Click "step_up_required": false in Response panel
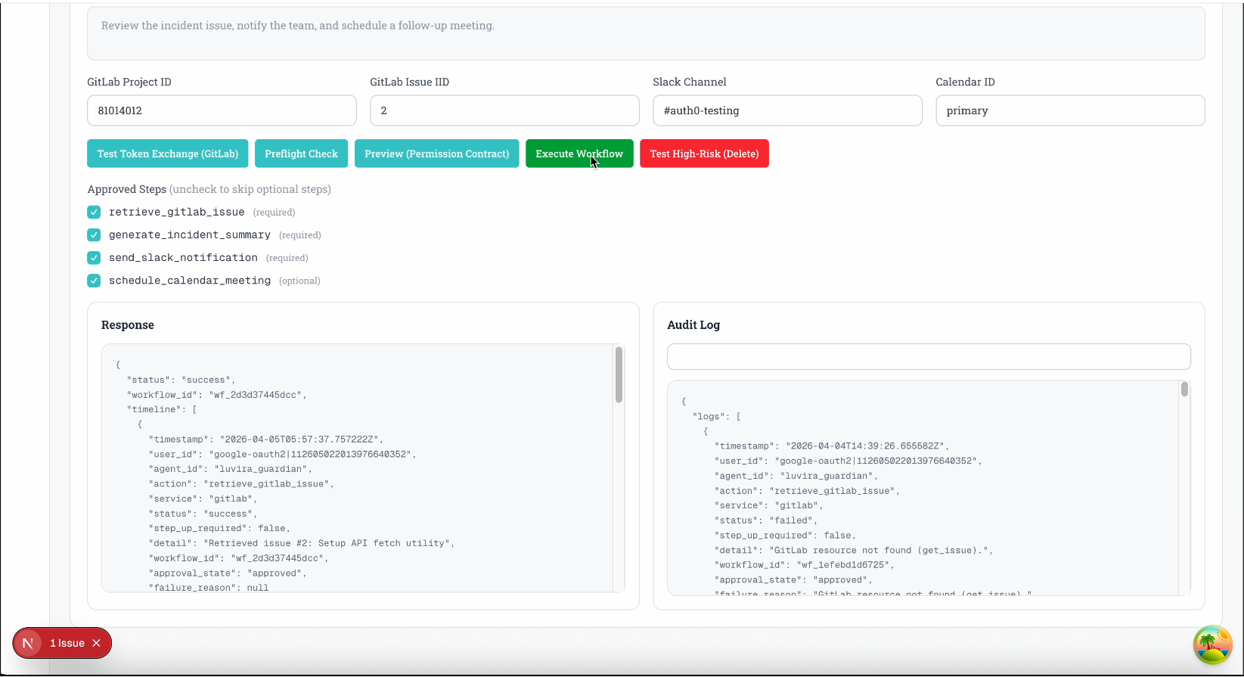This screenshot has width=1244, height=677. tap(219, 529)
